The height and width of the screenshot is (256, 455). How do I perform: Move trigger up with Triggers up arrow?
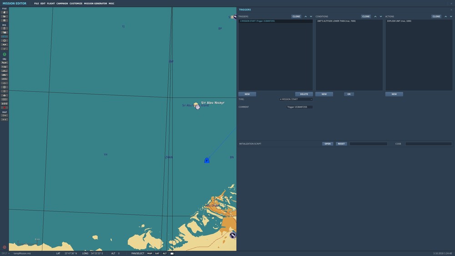tap(306, 16)
